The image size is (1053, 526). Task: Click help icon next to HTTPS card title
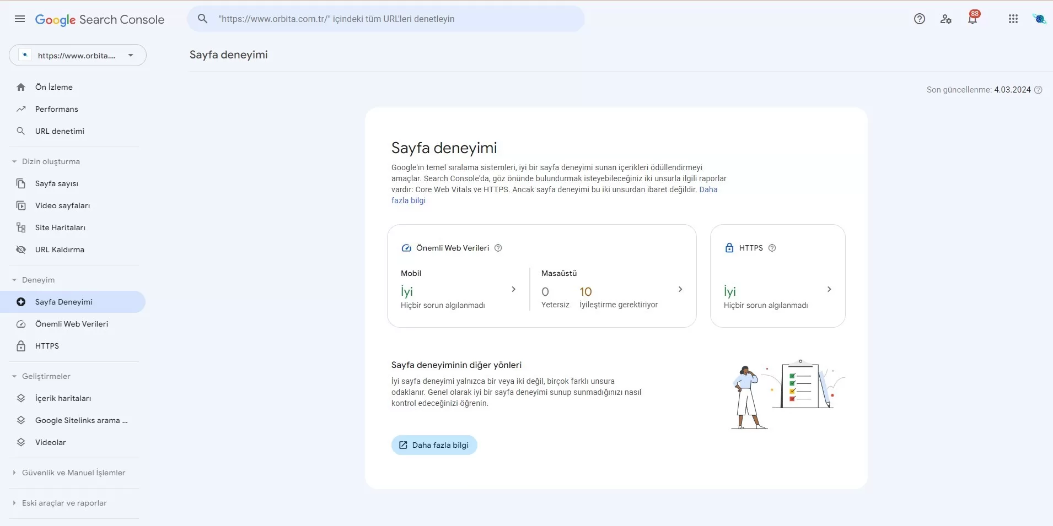click(x=772, y=248)
